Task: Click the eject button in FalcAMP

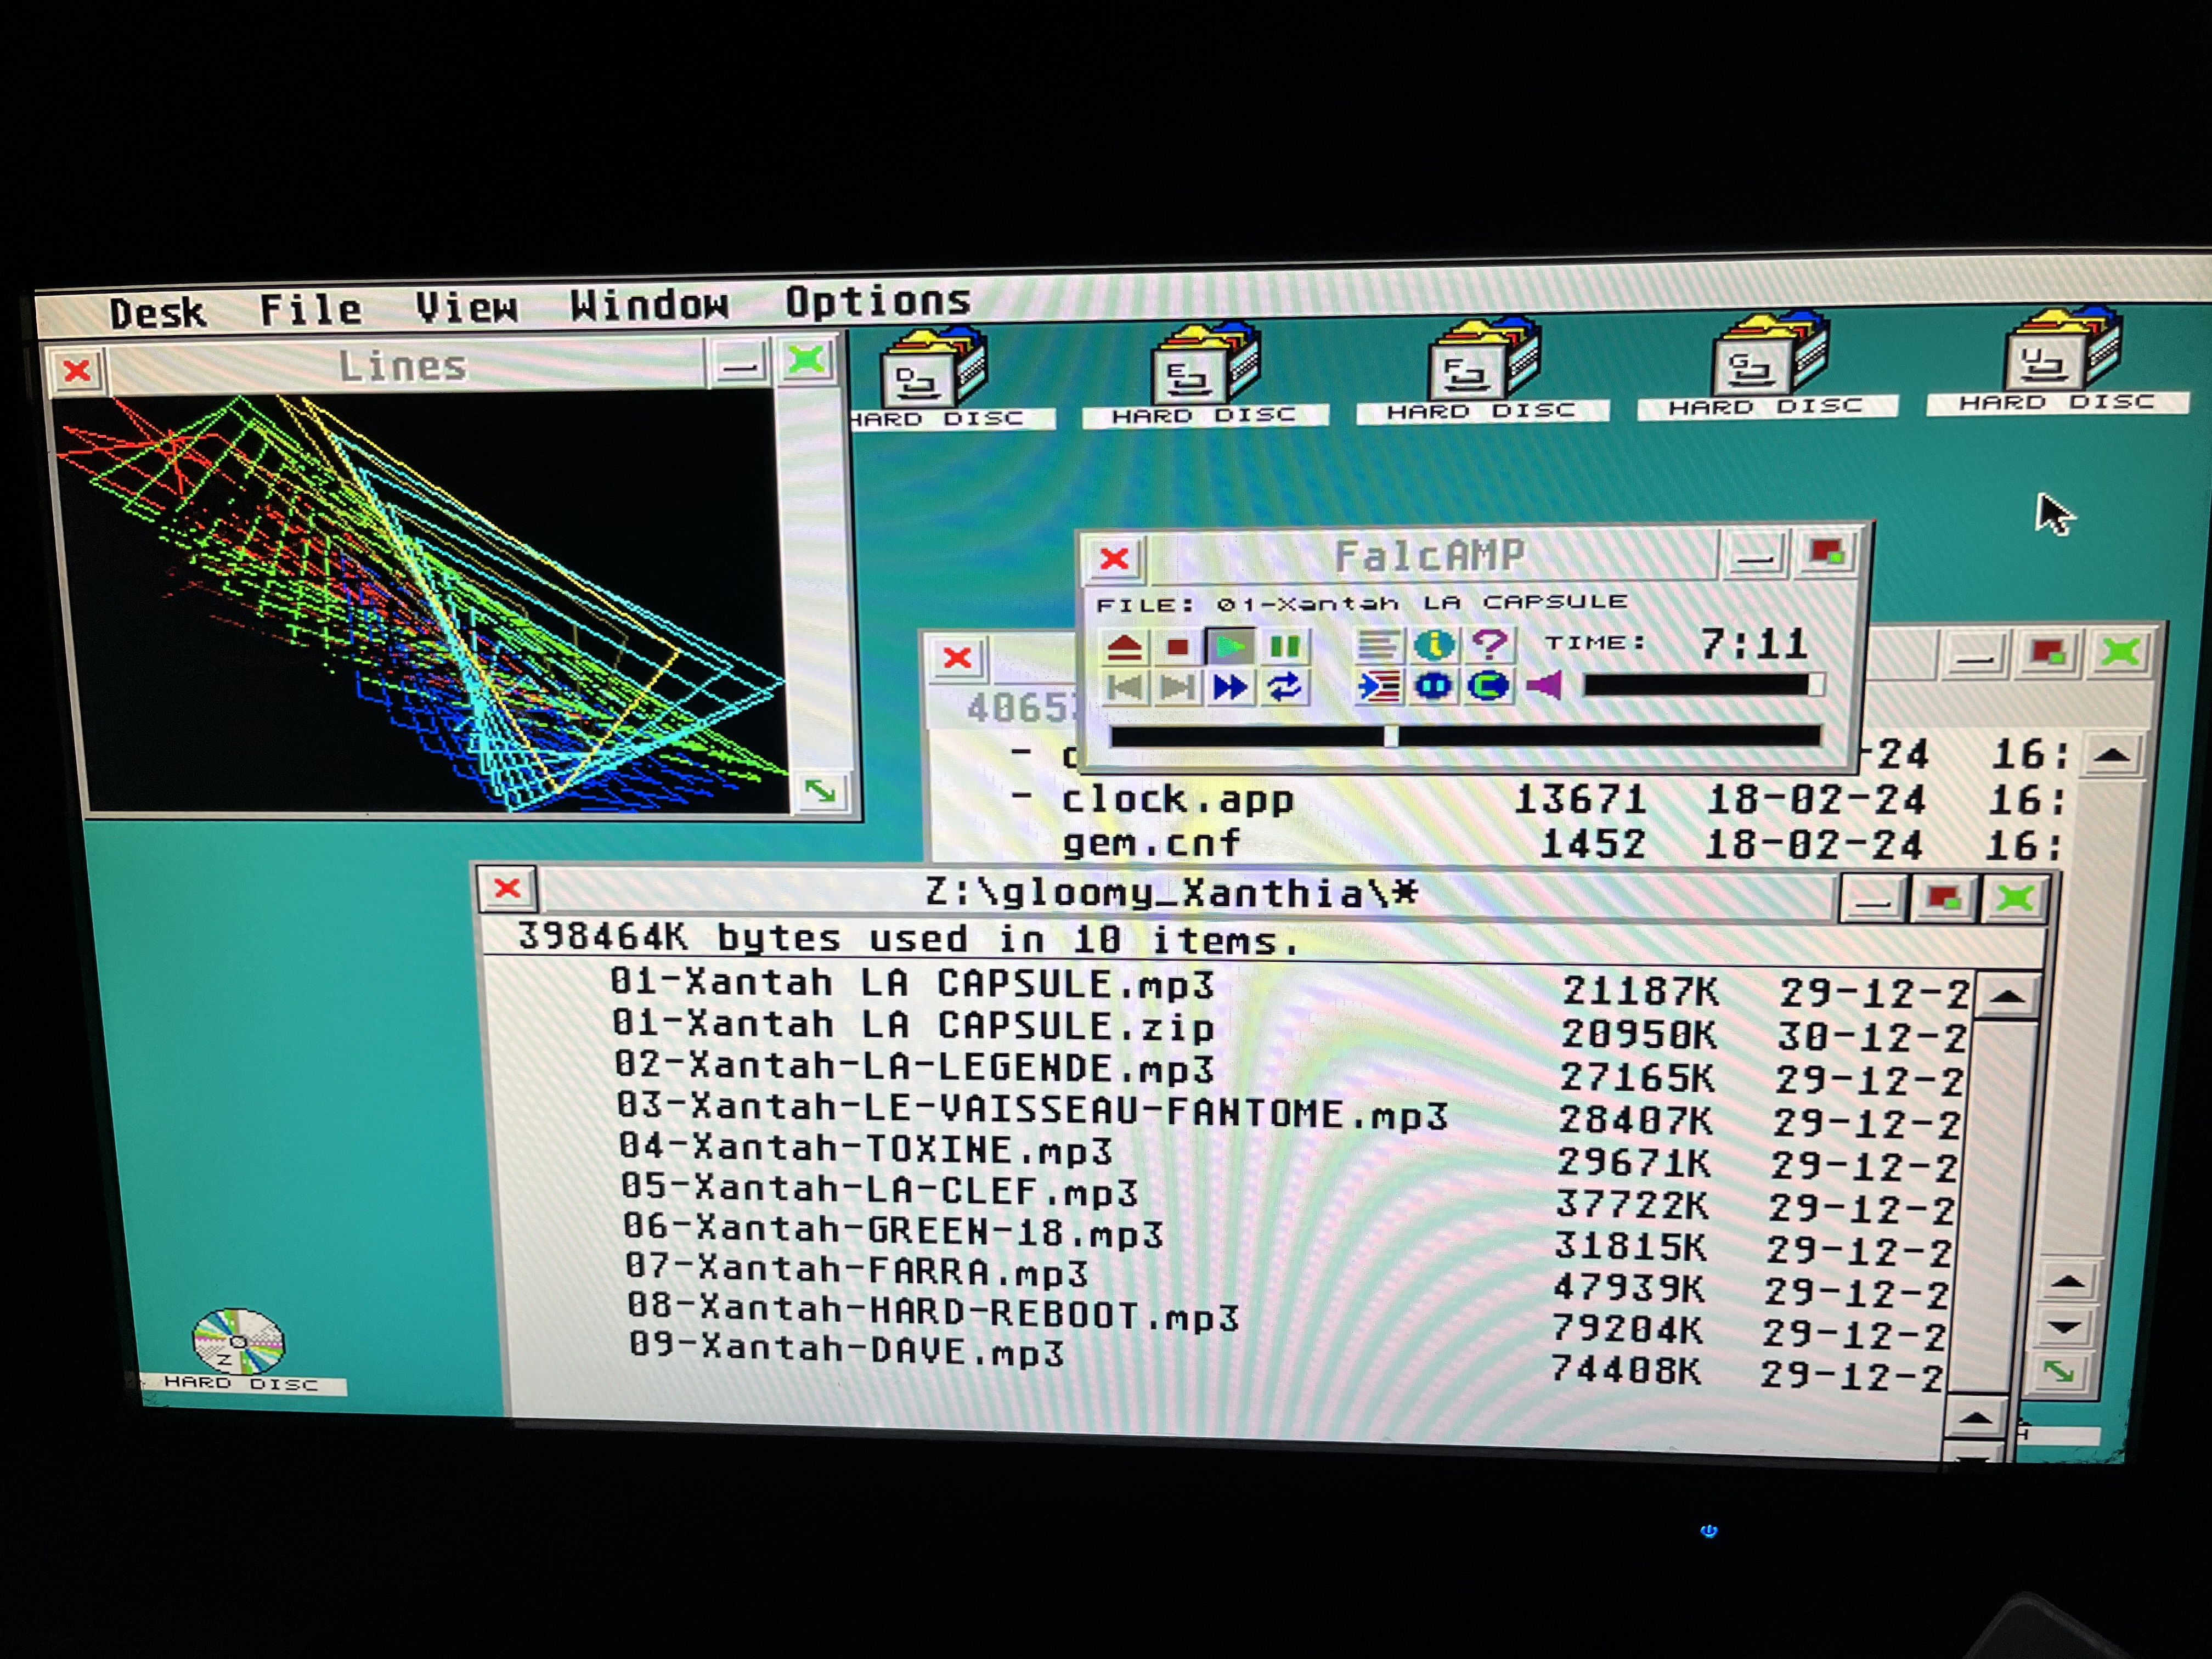Action: coord(1124,648)
